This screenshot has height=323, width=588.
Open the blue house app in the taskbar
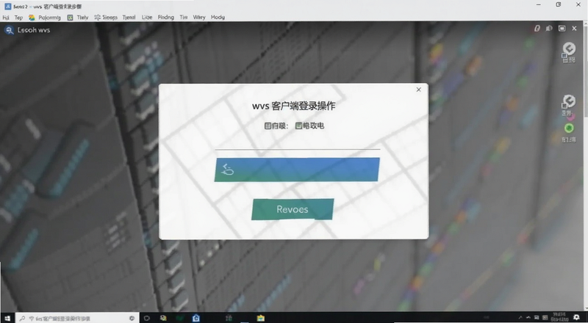point(196,318)
